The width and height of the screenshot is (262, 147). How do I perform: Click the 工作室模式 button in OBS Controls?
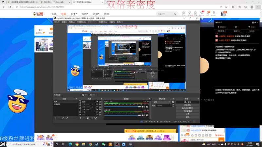pyautogui.click(x=187, y=111)
